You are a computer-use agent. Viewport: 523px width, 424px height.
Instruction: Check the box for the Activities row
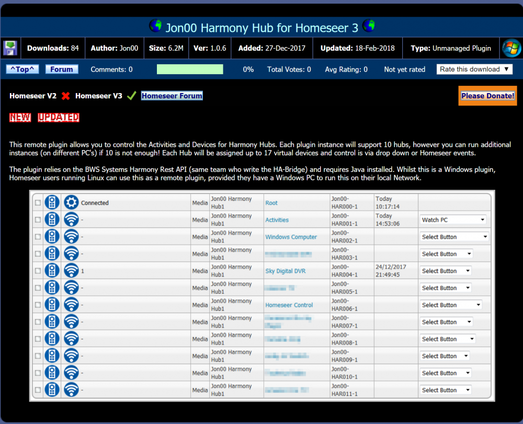(x=37, y=220)
